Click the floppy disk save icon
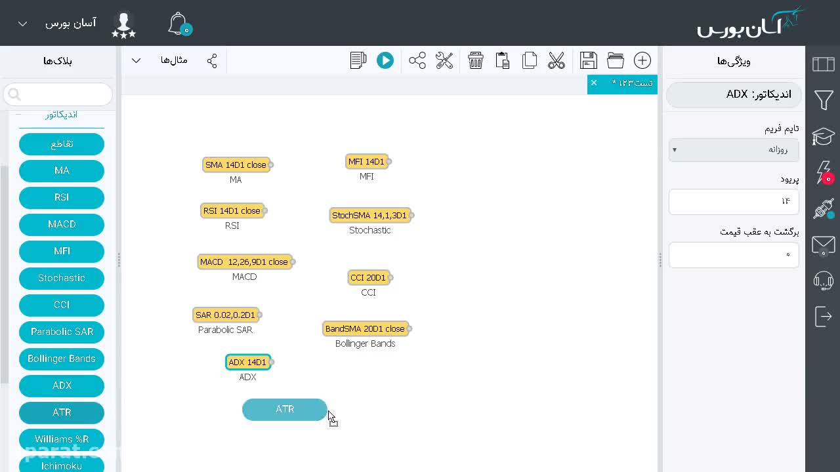The height and width of the screenshot is (472, 840). pos(589,60)
